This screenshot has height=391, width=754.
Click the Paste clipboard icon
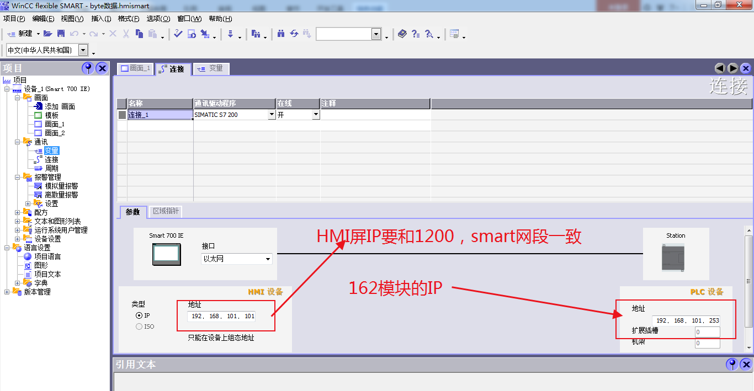(x=152, y=34)
